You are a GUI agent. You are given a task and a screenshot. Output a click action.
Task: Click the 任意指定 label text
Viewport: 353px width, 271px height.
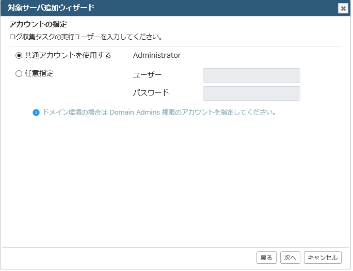(39, 74)
